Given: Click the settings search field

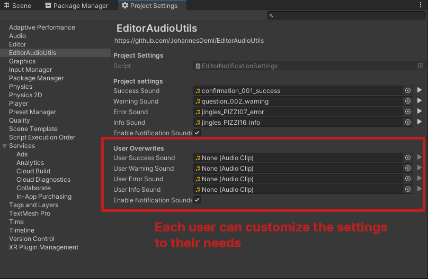Looking at the screenshot, I should click(346, 15).
